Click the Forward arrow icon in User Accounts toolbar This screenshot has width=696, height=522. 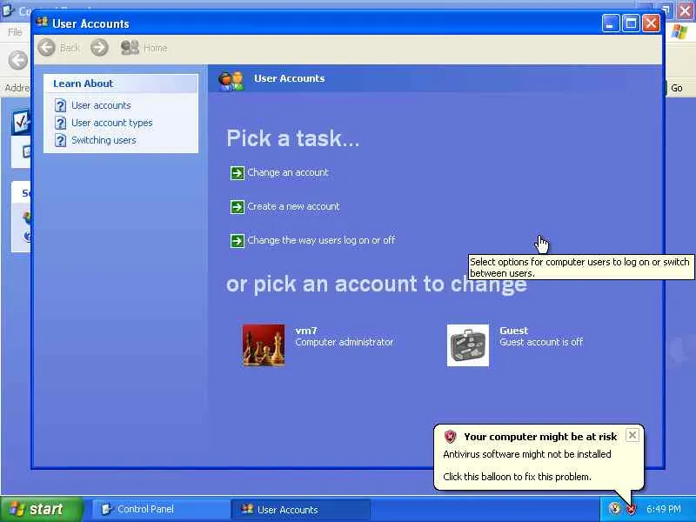(x=99, y=48)
